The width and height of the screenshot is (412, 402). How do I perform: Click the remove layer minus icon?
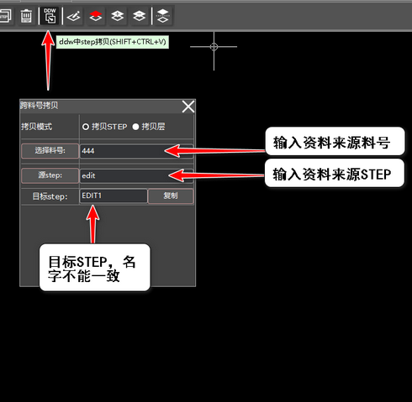pyautogui.click(x=139, y=16)
